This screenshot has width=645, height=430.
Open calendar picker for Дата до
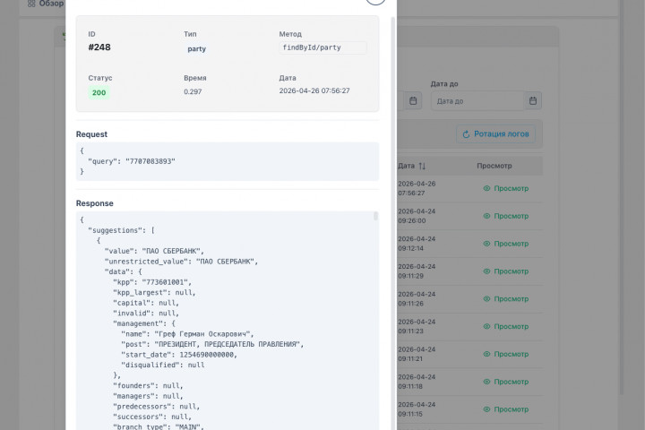tap(533, 101)
